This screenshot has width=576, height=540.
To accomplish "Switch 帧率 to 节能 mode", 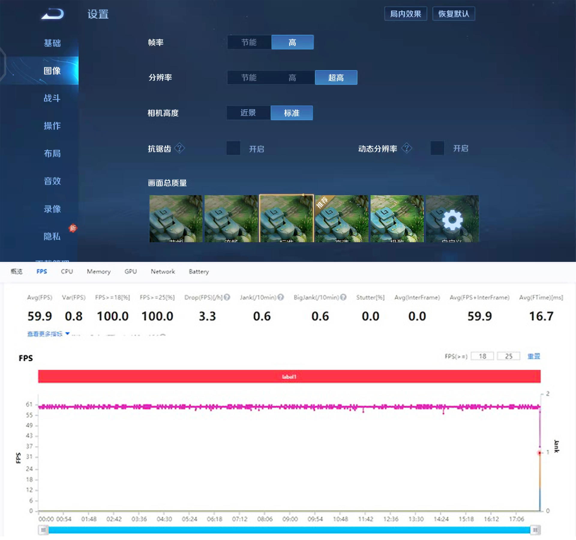I will [x=249, y=42].
